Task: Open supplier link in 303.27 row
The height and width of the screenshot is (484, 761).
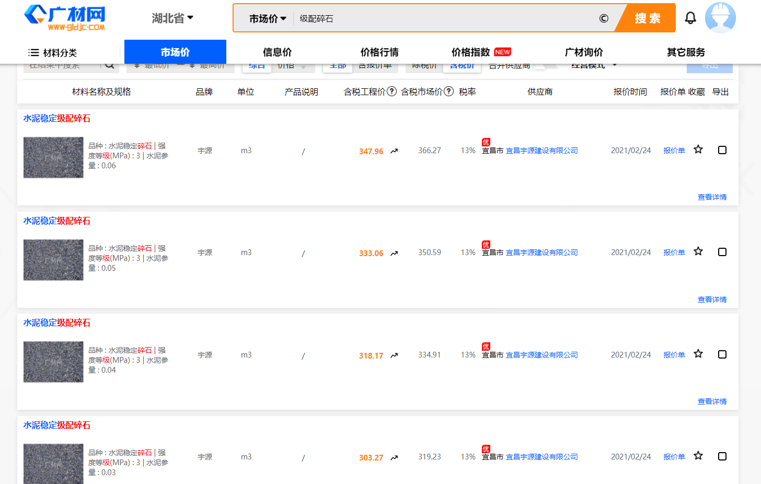Action: (x=542, y=457)
